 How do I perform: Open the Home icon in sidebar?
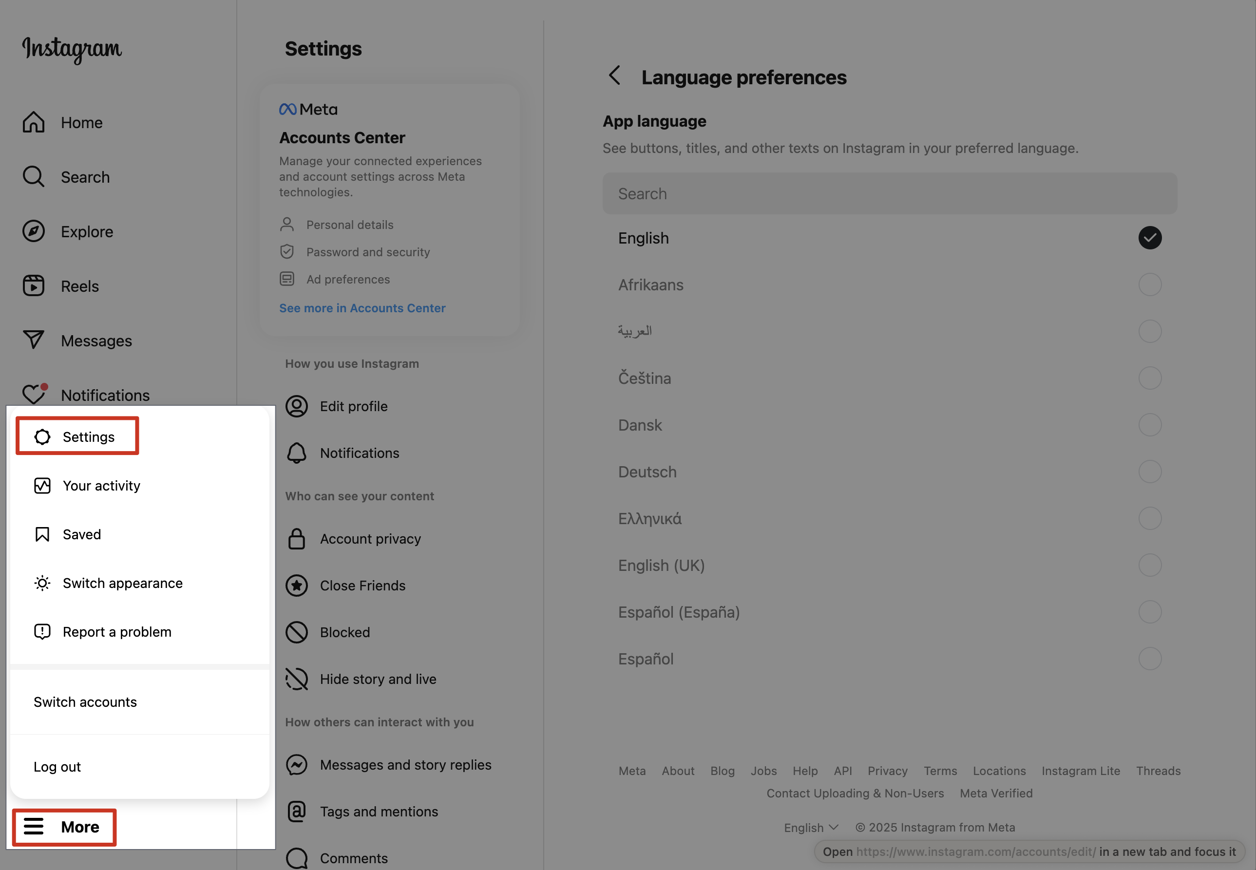pyautogui.click(x=33, y=122)
